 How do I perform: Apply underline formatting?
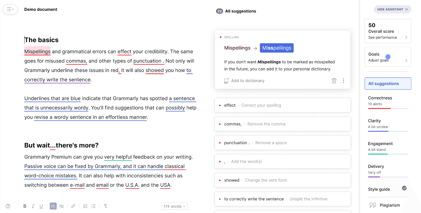point(41,206)
